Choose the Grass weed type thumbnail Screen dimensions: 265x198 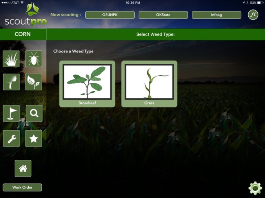(x=149, y=84)
